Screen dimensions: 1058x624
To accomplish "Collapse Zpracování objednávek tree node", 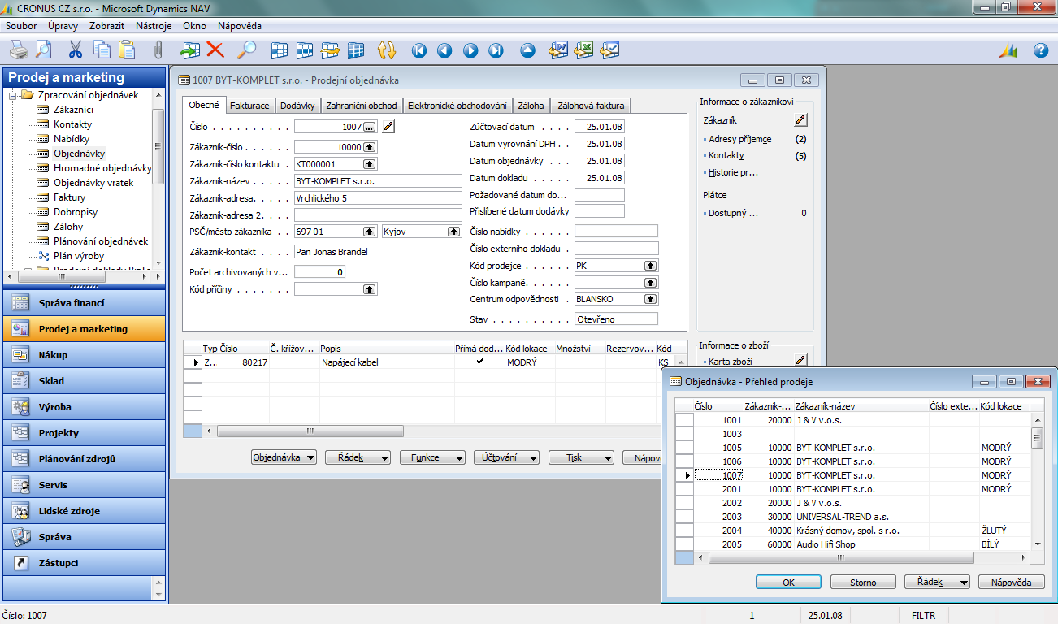I will point(12,95).
